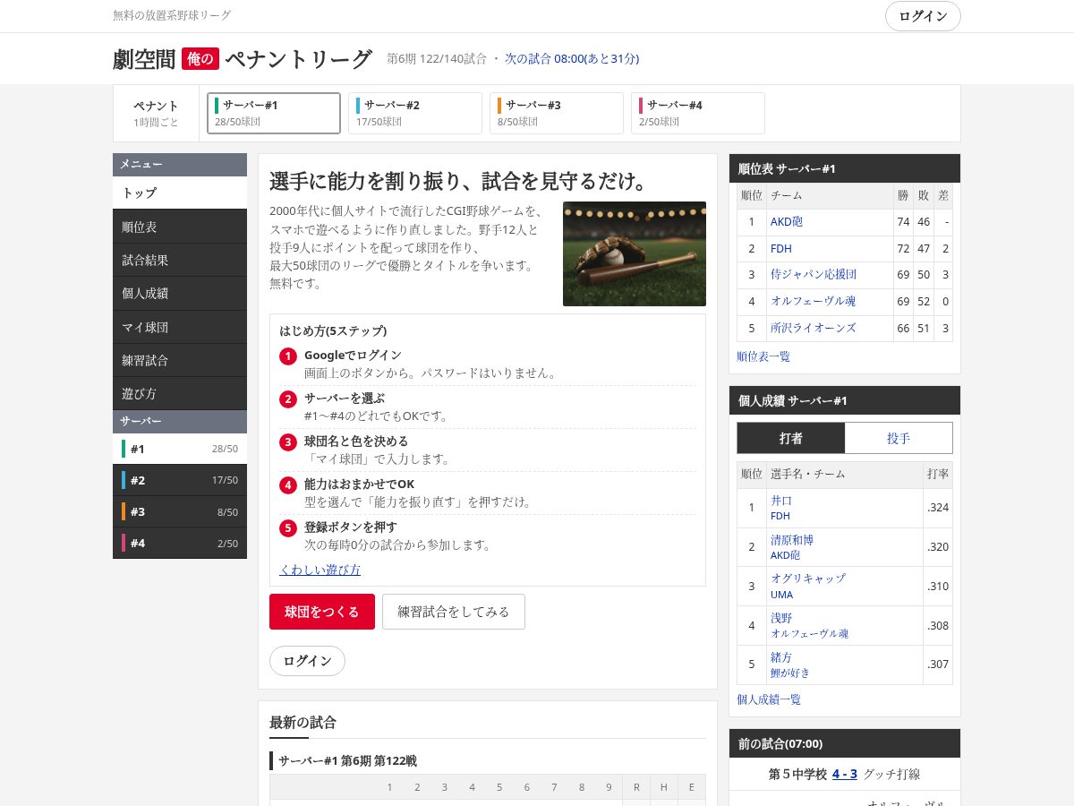Open 順位表 in the sidebar menu
Image resolution: width=1074 pixels, height=806 pixels.
coord(180,227)
